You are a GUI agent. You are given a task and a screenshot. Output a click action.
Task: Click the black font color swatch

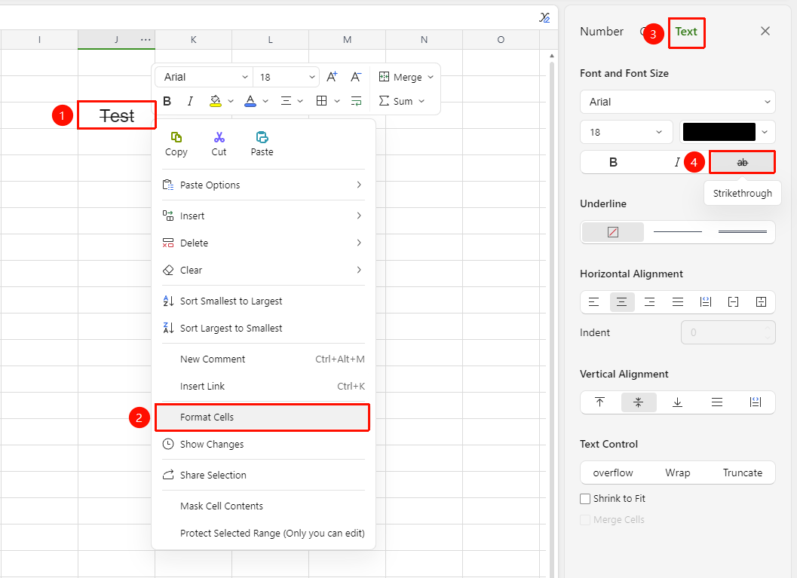719,132
